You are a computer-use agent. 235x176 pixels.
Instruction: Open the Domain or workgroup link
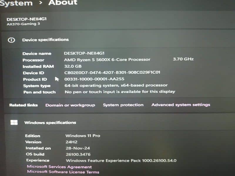pyautogui.click(x=70, y=105)
